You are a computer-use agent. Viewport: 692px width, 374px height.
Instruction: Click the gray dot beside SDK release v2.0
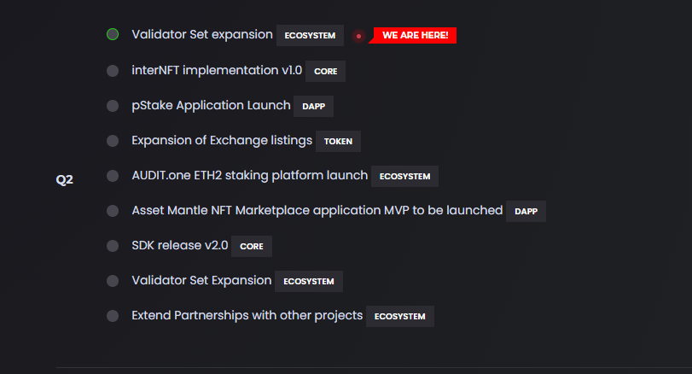113,246
